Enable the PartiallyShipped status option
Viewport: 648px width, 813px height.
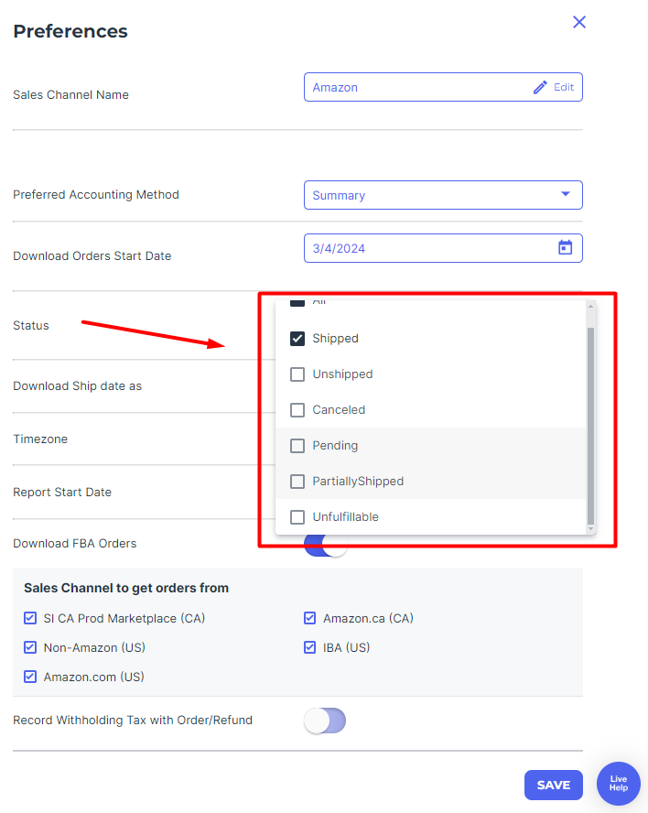[297, 482]
